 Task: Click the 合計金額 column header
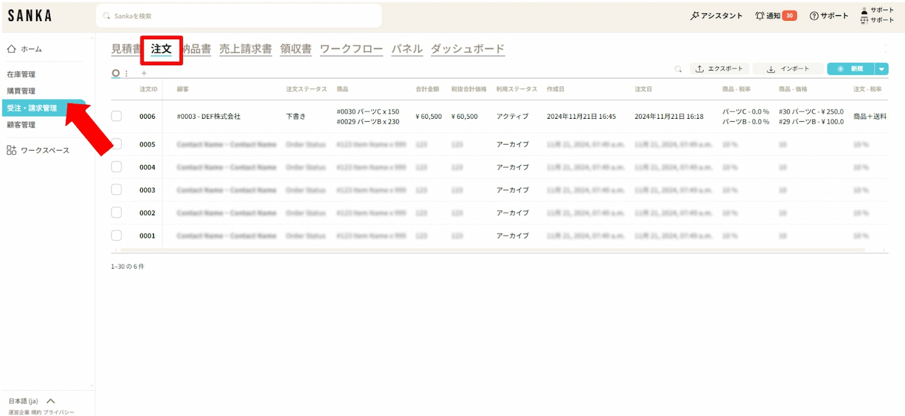point(427,89)
